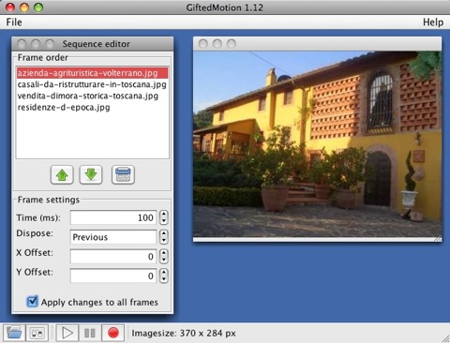The width and height of the screenshot is (450, 343).
Task: Open the Help menu
Action: pyautogui.click(x=433, y=22)
